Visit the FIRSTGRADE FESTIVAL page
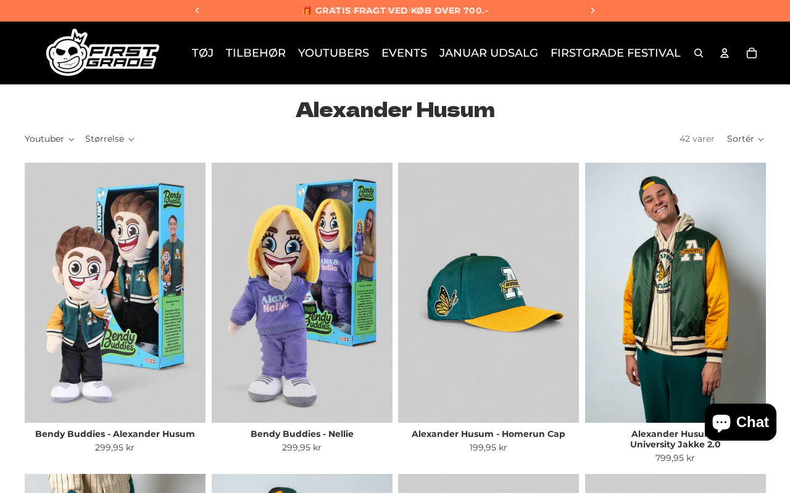Screen dimensions: 790x493 coord(615,53)
